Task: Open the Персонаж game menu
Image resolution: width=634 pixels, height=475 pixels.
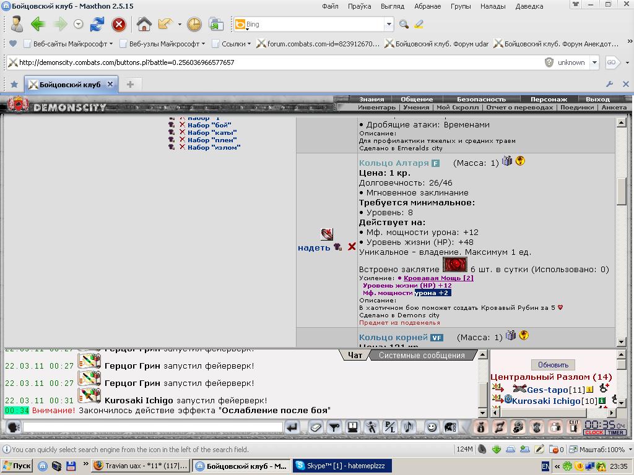Action: click(549, 99)
